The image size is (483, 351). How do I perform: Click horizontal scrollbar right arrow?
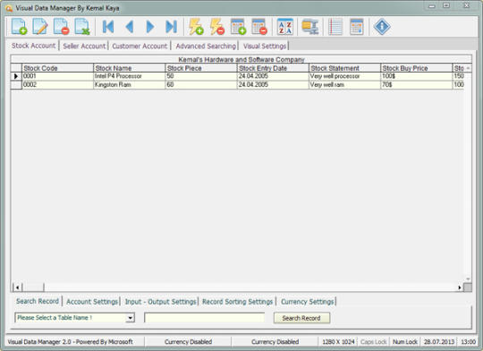[459, 287]
